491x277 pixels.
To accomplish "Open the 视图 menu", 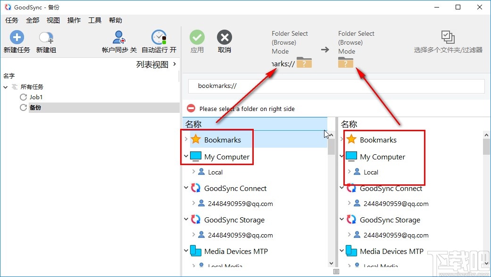I will click(53, 20).
